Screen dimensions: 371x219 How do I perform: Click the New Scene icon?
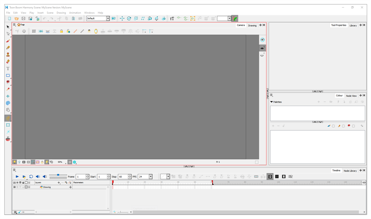pos(10,18)
